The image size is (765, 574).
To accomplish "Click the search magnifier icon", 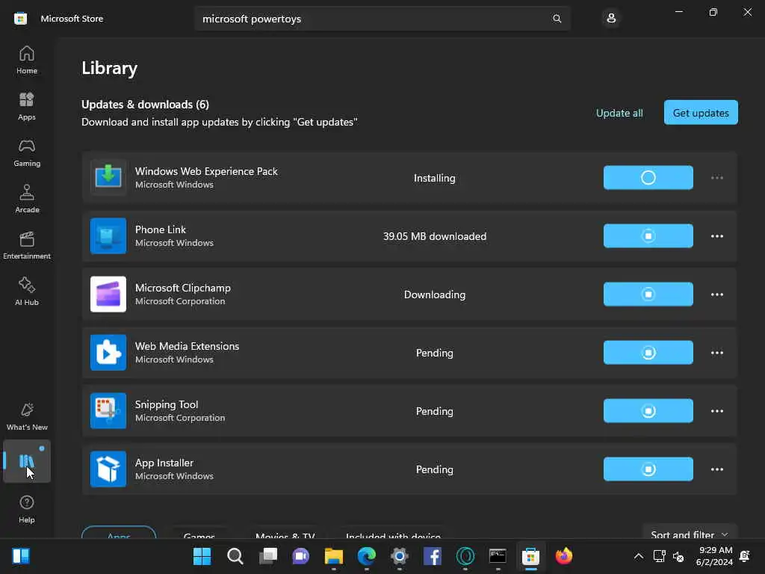I will pyautogui.click(x=557, y=19).
